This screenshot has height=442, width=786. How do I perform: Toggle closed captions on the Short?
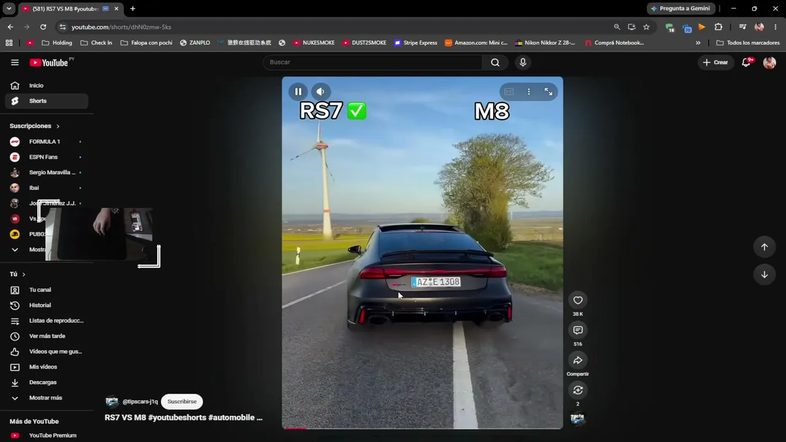click(509, 91)
